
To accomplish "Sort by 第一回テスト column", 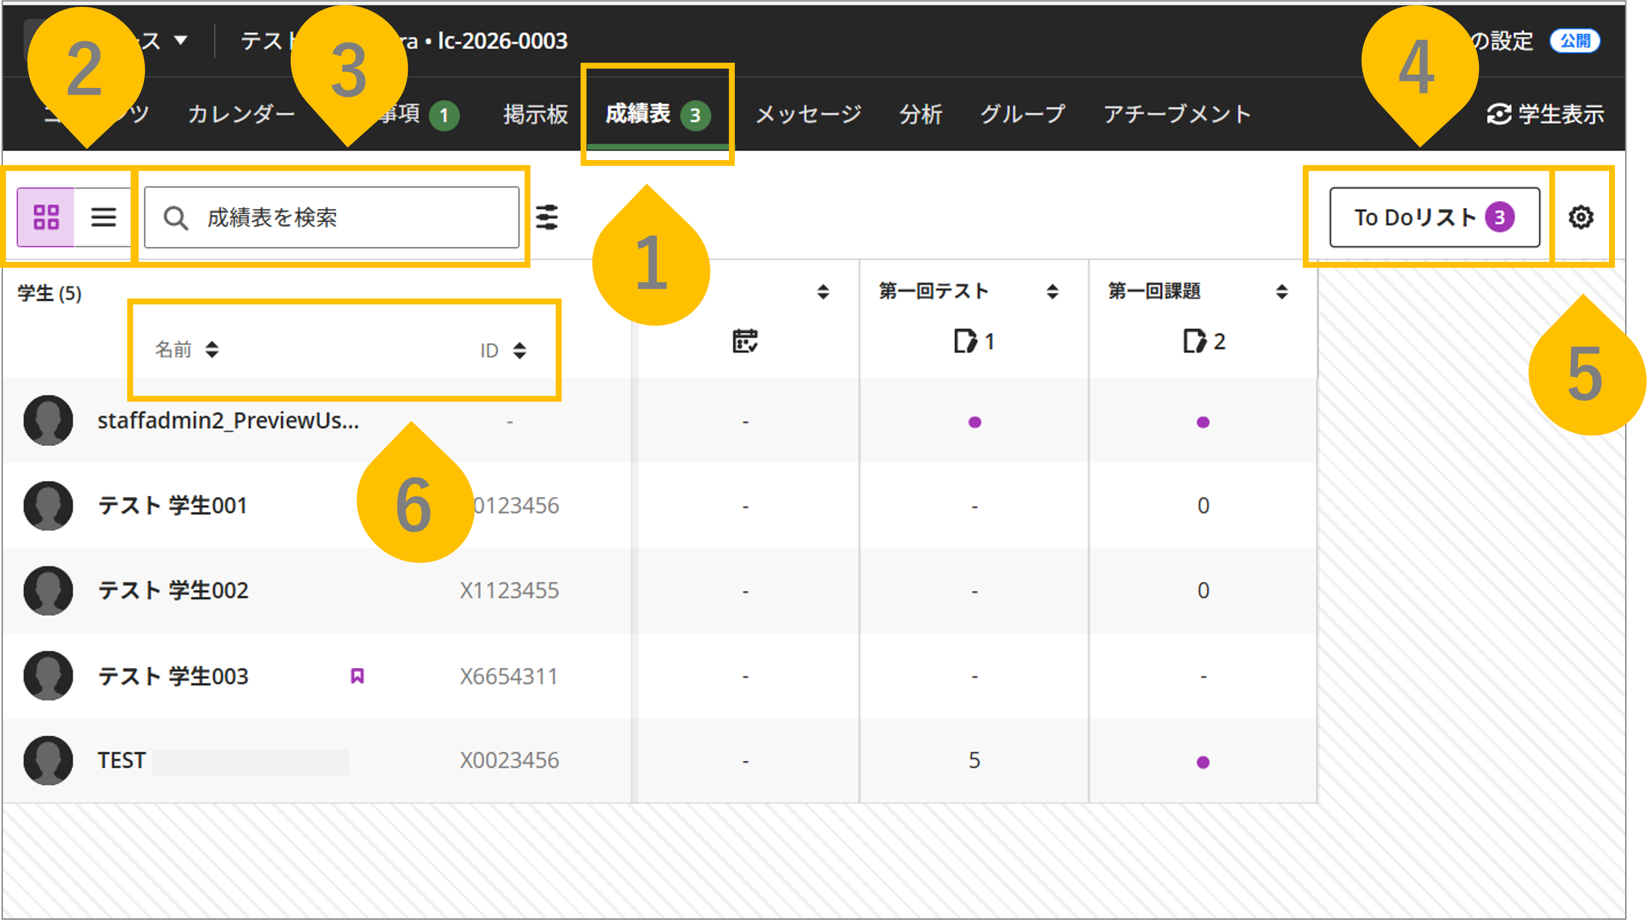I will tap(1052, 292).
